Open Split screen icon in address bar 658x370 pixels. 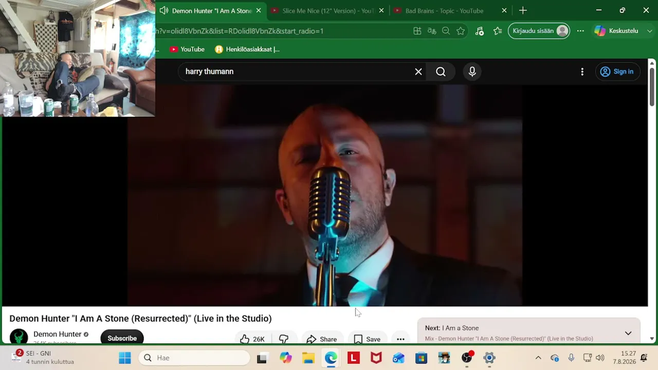pos(417,31)
